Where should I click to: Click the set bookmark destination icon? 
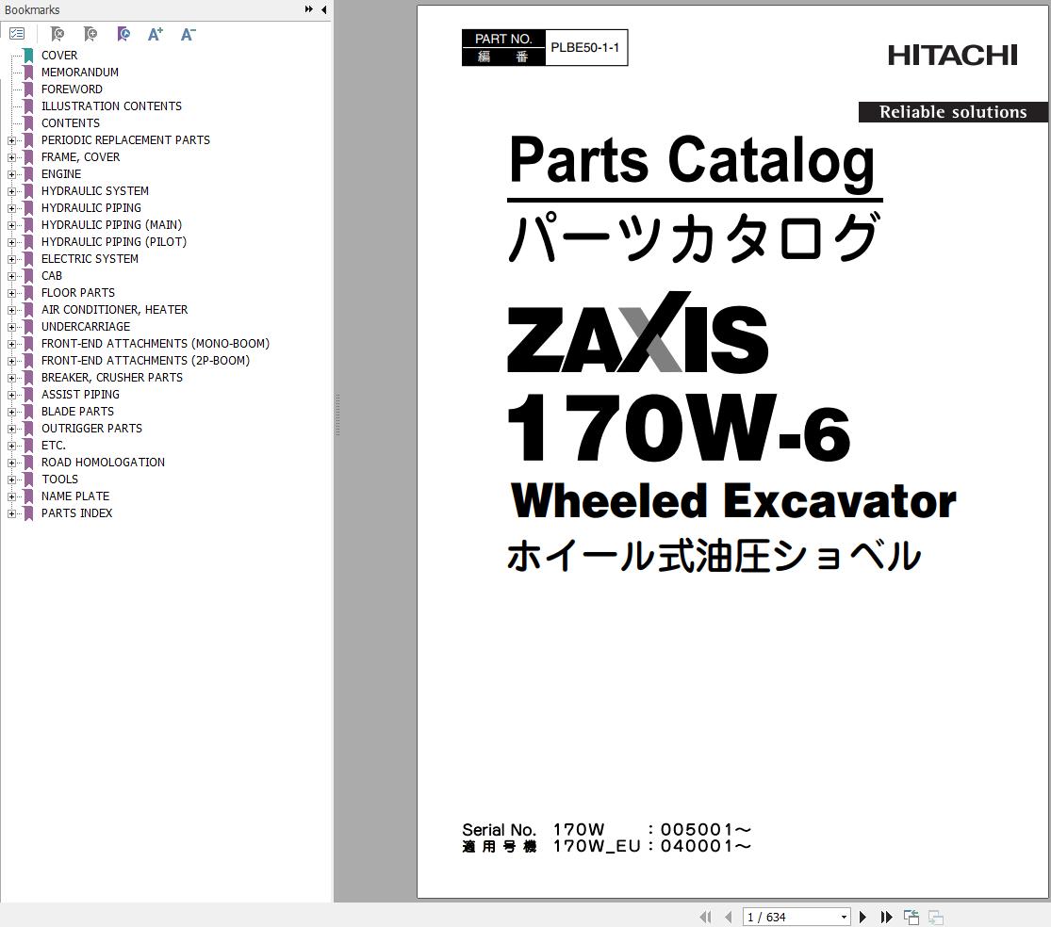pos(123,34)
